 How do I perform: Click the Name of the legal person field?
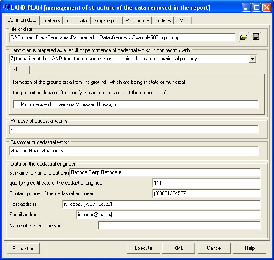(179, 226)
